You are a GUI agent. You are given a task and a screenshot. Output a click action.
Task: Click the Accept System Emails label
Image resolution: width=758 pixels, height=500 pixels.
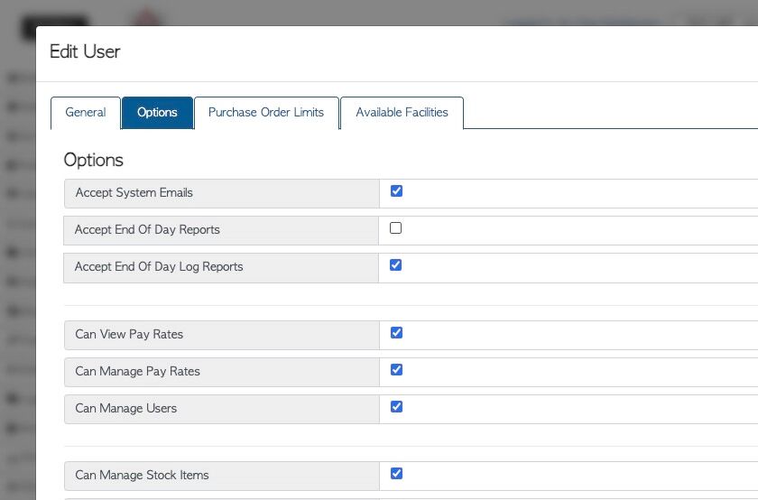click(x=134, y=193)
